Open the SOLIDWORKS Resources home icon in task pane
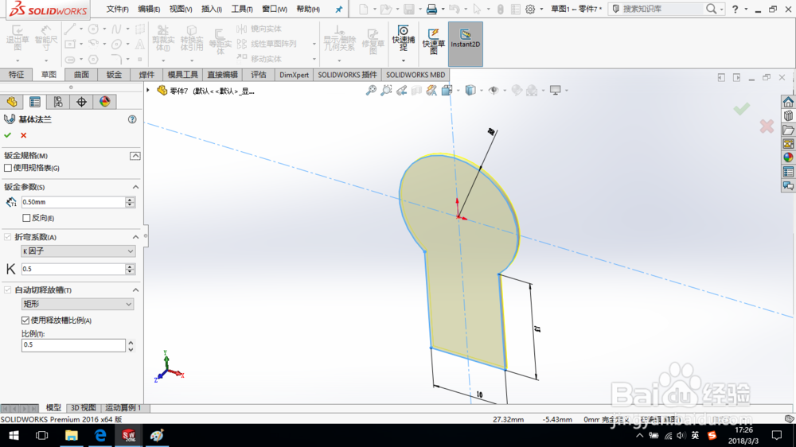Image resolution: width=796 pixels, height=447 pixels. (x=788, y=102)
